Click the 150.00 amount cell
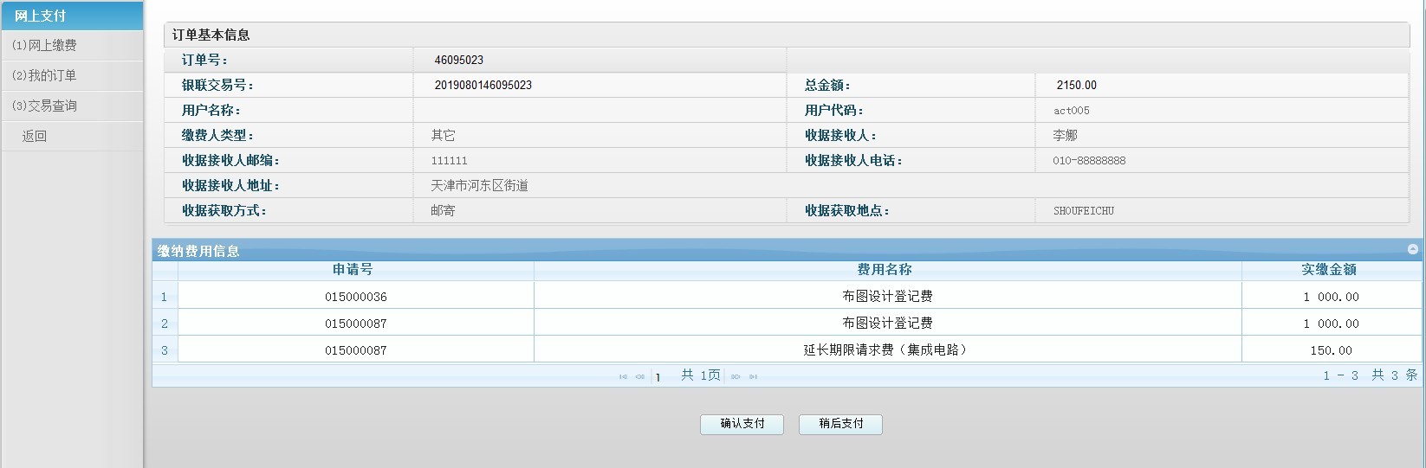 (1331, 350)
